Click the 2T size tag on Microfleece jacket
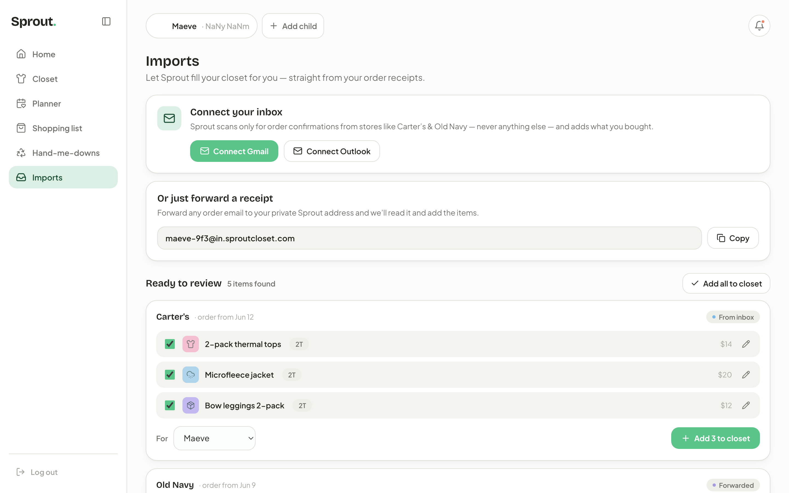This screenshot has width=789, height=493. coord(292,375)
